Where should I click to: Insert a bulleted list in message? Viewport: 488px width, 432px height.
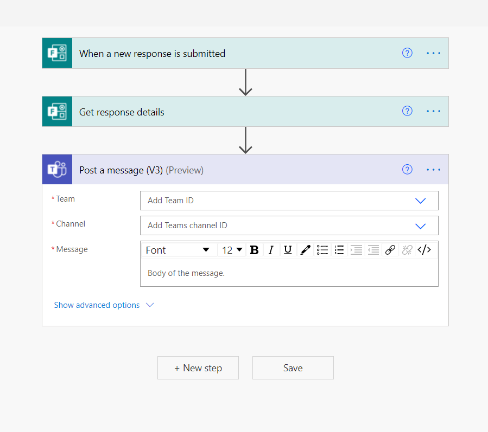tap(322, 250)
